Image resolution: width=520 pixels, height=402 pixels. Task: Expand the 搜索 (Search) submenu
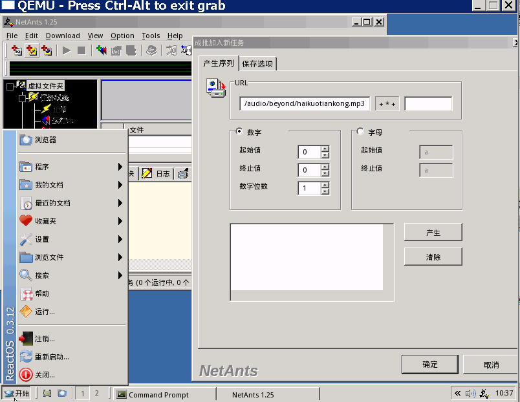point(72,275)
